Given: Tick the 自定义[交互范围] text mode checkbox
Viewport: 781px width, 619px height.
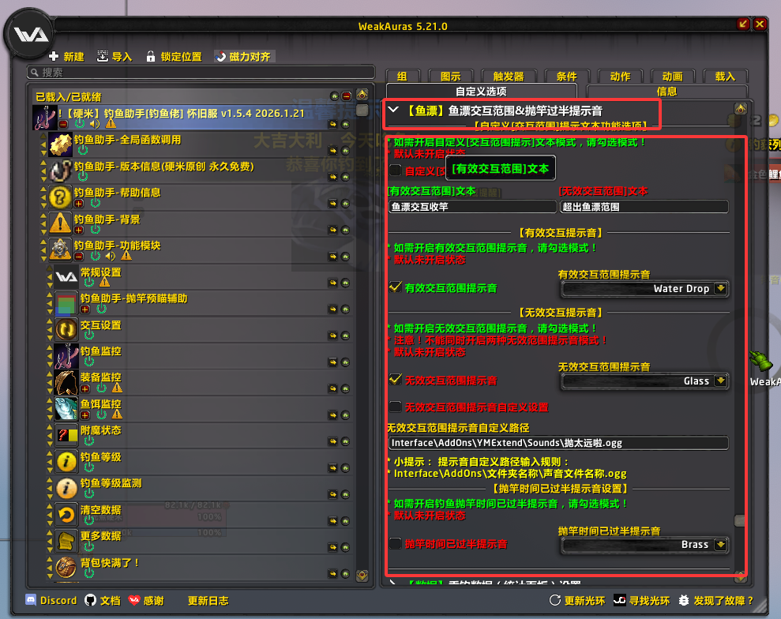Looking at the screenshot, I should (x=396, y=171).
